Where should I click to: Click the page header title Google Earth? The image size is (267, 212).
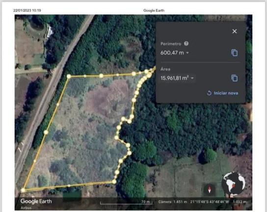154,10
